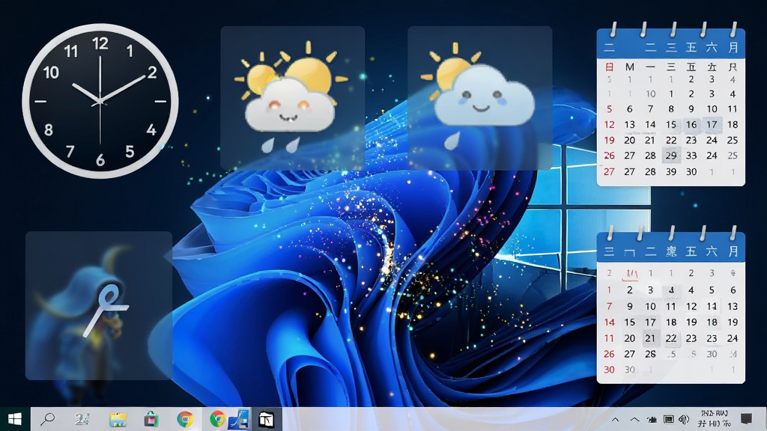The height and width of the screenshot is (431, 767).
Task: Pick date 21 in the upper calendar
Action: point(650,140)
